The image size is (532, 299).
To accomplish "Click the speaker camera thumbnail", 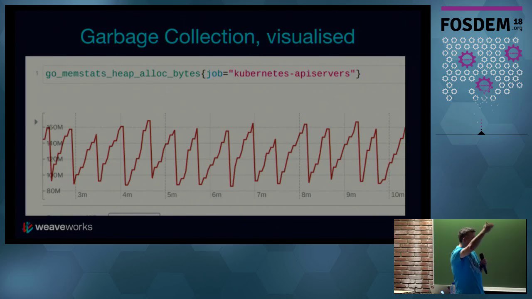I will click(x=460, y=256).
